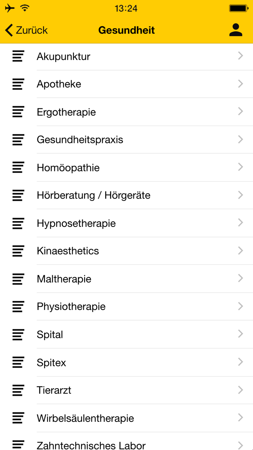Expand Physiotherapie using its chevron
This screenshot has height=450, width=253.
click(240, 306)
